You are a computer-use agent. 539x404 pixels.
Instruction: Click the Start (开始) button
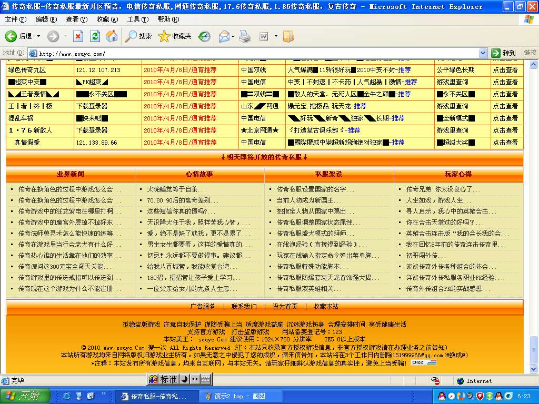[x=25, y=396]
